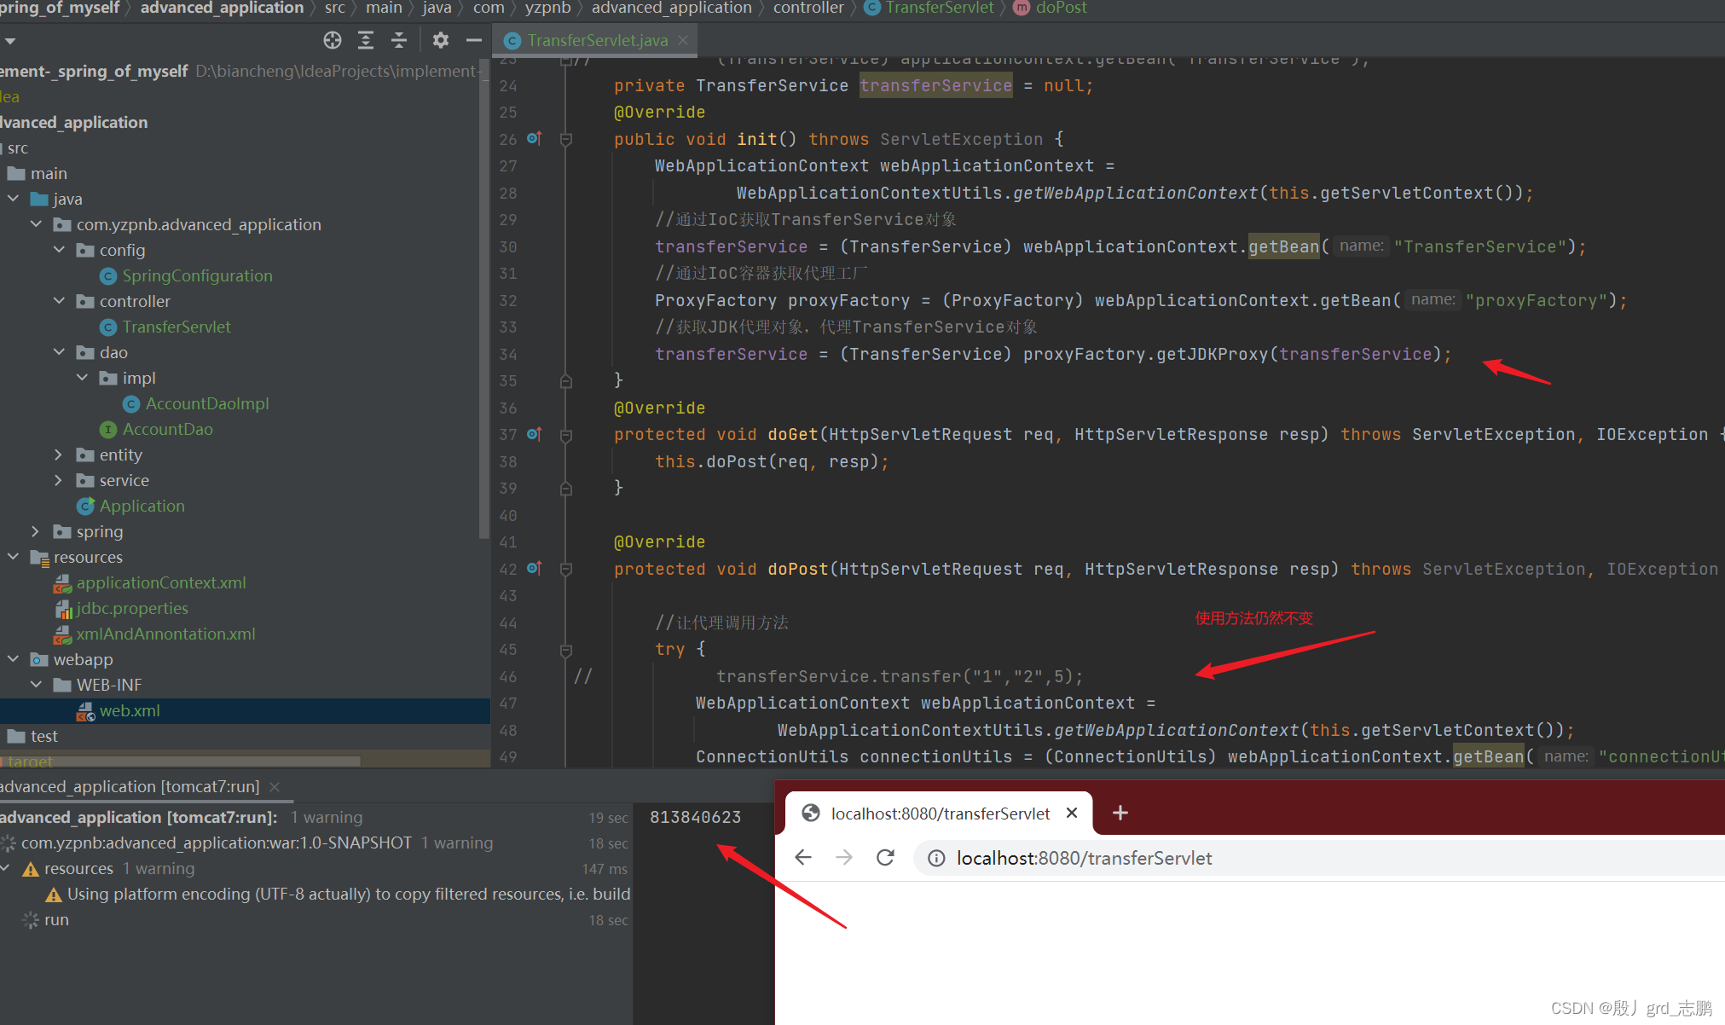
Task: Click the locate in project crosshair icon
Action: pyautogui.click(x=333, y=40)
